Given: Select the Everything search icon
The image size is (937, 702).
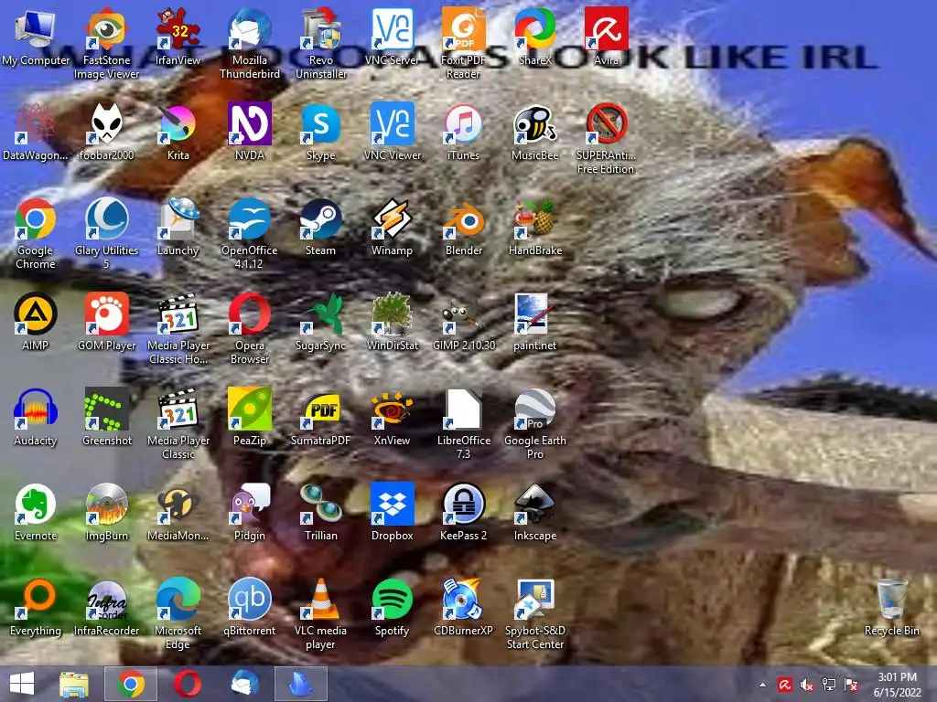Looking at the screenshot, I should [36, 608].
